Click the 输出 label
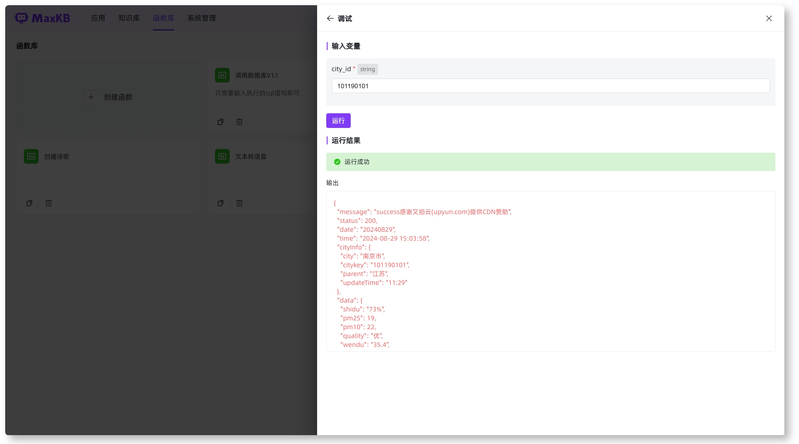Screen dimensions: 799x444 [332, 183]
